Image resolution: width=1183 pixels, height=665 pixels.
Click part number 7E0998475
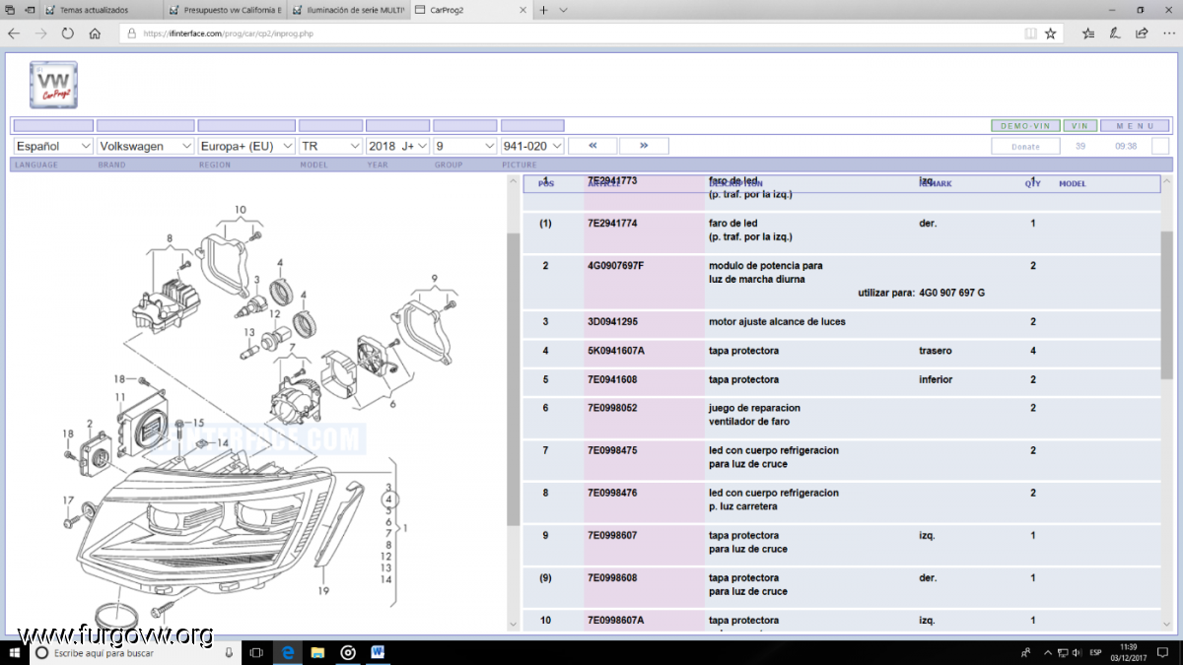tap(612, 450)
